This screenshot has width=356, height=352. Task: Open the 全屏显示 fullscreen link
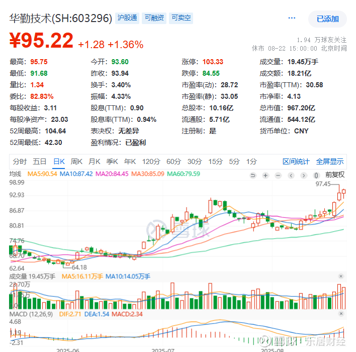point(330,161)
